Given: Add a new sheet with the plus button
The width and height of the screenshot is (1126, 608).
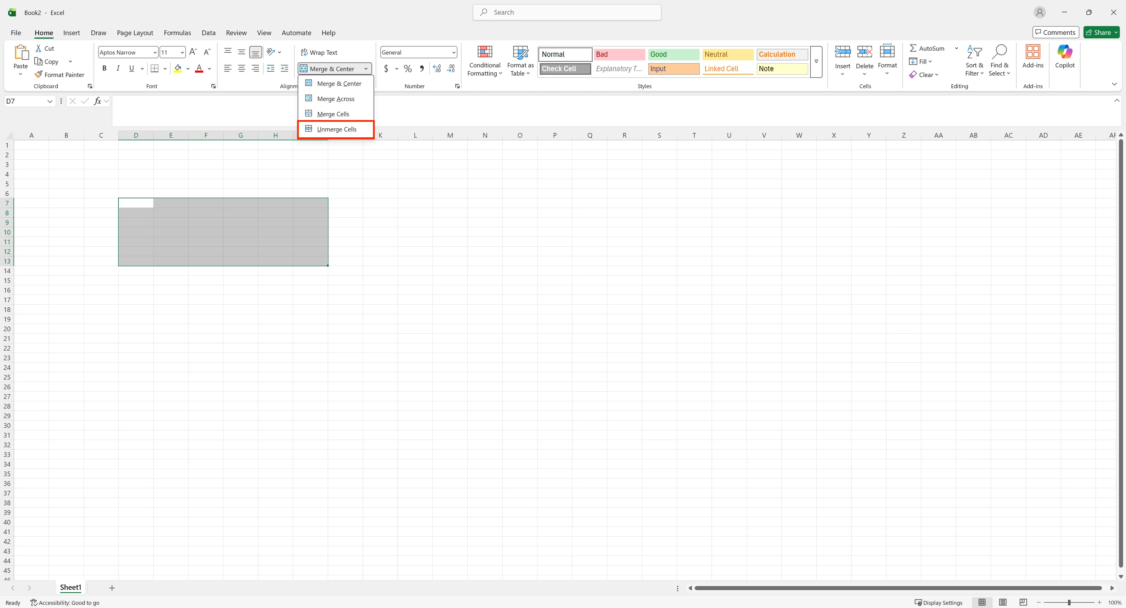Looking at the screenshot, I should 112,587.
